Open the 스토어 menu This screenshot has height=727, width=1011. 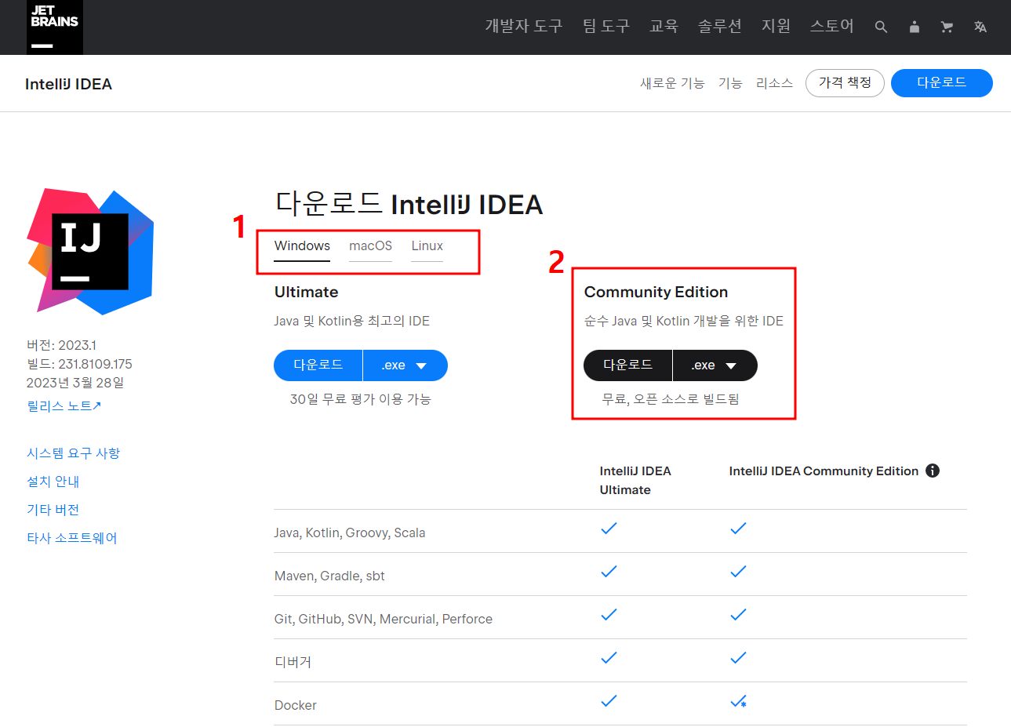click(x=831, y=26)
